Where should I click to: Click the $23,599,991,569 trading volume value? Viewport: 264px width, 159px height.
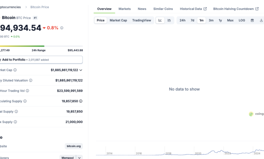[70, 91]
